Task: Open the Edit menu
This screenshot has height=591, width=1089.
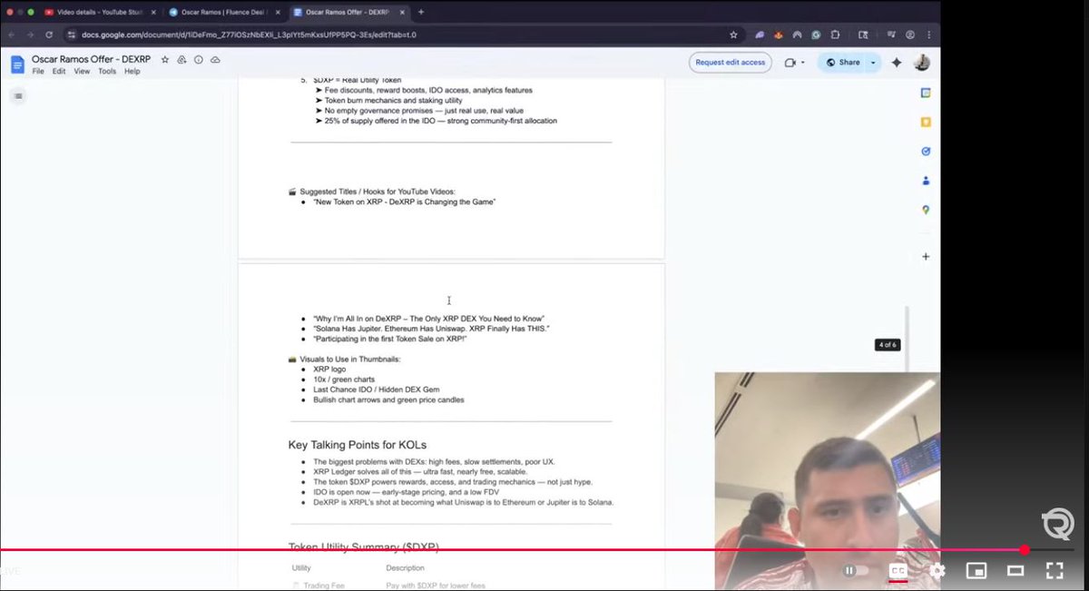Action: (59, 71)
